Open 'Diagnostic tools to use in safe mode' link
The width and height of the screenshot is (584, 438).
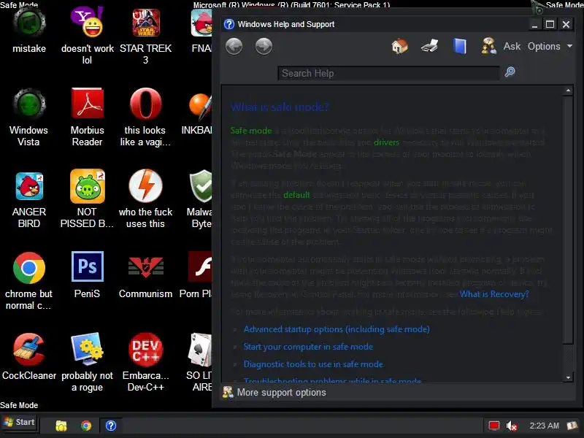coord(313,364)
